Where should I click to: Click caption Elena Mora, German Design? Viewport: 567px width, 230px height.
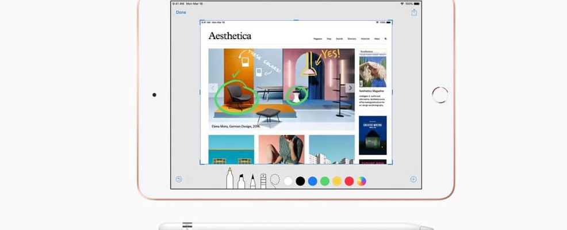[x=236, y=126]
